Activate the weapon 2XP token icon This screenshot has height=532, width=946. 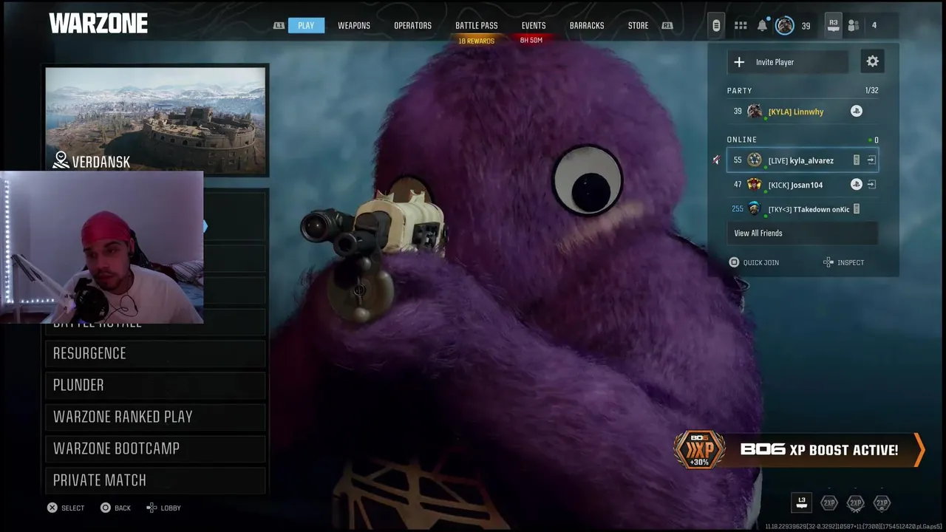(855, 503)
